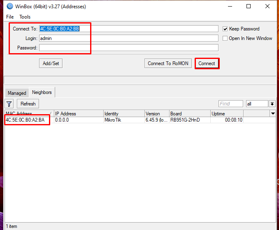Uncheck the Keep Password checkbox

(225, 29)
